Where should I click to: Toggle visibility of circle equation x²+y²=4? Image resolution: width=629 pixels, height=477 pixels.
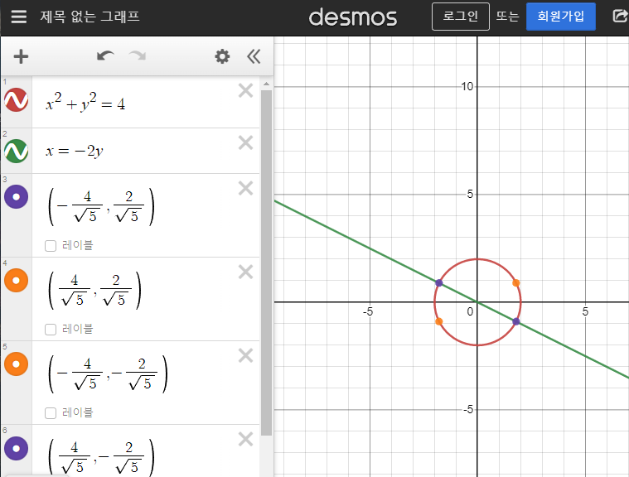pyautogui.click(x=16, y=100)
